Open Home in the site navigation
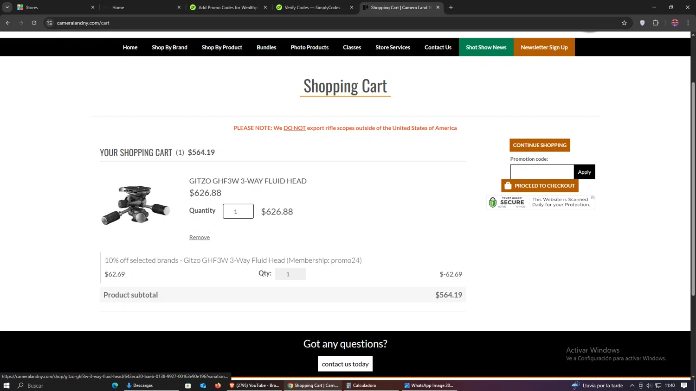Viewport: 696px width, 391px height. tap(130, 47)
